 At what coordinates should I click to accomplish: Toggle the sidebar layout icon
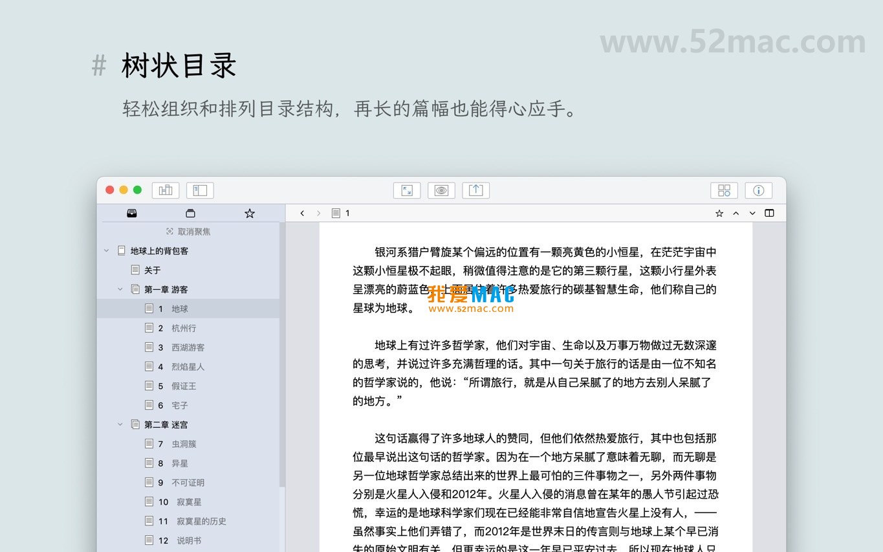click(x=200, y=190)
